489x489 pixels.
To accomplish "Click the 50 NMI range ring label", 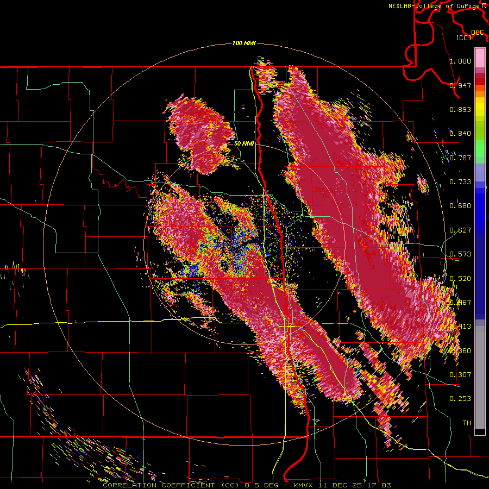I will click(x=244, y=143).
